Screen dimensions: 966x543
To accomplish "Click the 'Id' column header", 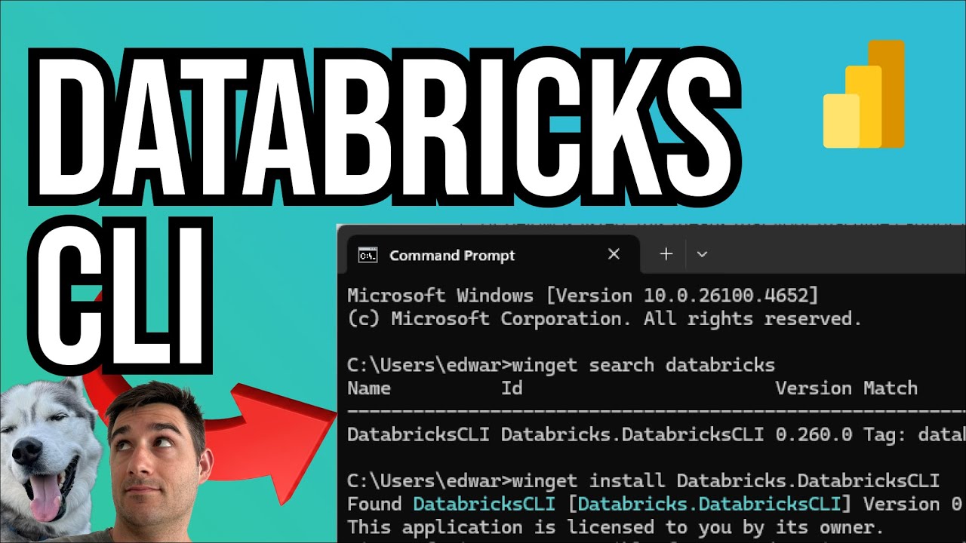I will pyautogui.click(x=512, y=388).
